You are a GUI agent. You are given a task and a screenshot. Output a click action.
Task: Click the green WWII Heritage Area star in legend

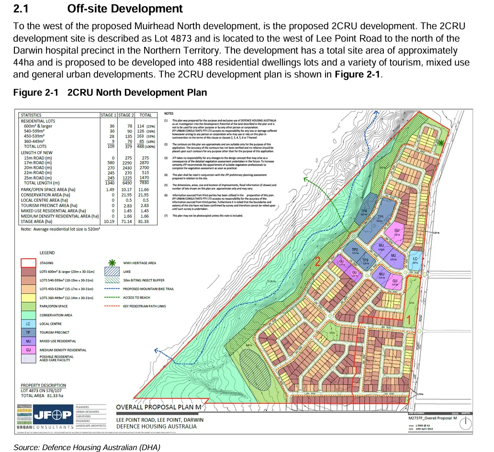[x=112, y=263]
